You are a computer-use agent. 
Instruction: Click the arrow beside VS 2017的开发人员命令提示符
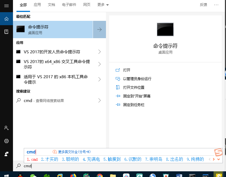point(100,51)
